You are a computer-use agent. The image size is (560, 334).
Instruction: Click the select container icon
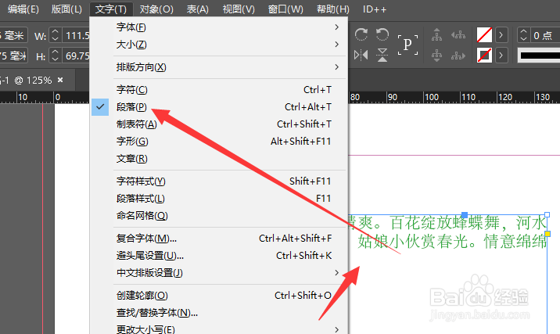pyautogui.click(x=436, y=34)
